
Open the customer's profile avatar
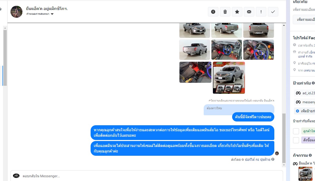click(x=16, y=12)
